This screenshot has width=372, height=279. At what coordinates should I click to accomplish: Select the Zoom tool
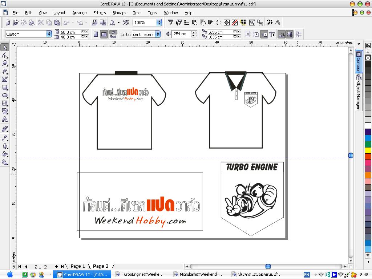coord(5,64)
